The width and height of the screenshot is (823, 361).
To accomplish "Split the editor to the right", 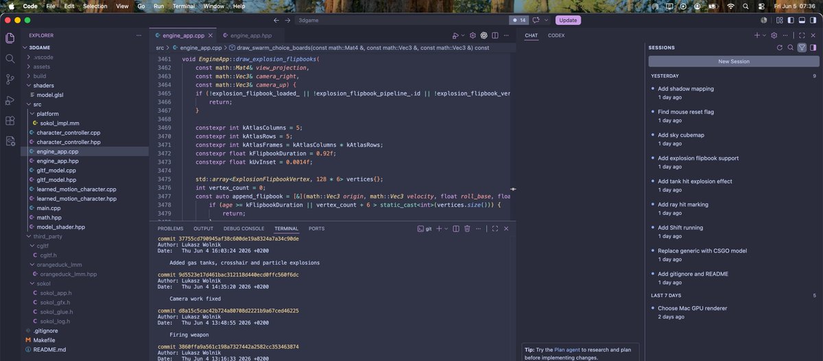I will [494, 35].
